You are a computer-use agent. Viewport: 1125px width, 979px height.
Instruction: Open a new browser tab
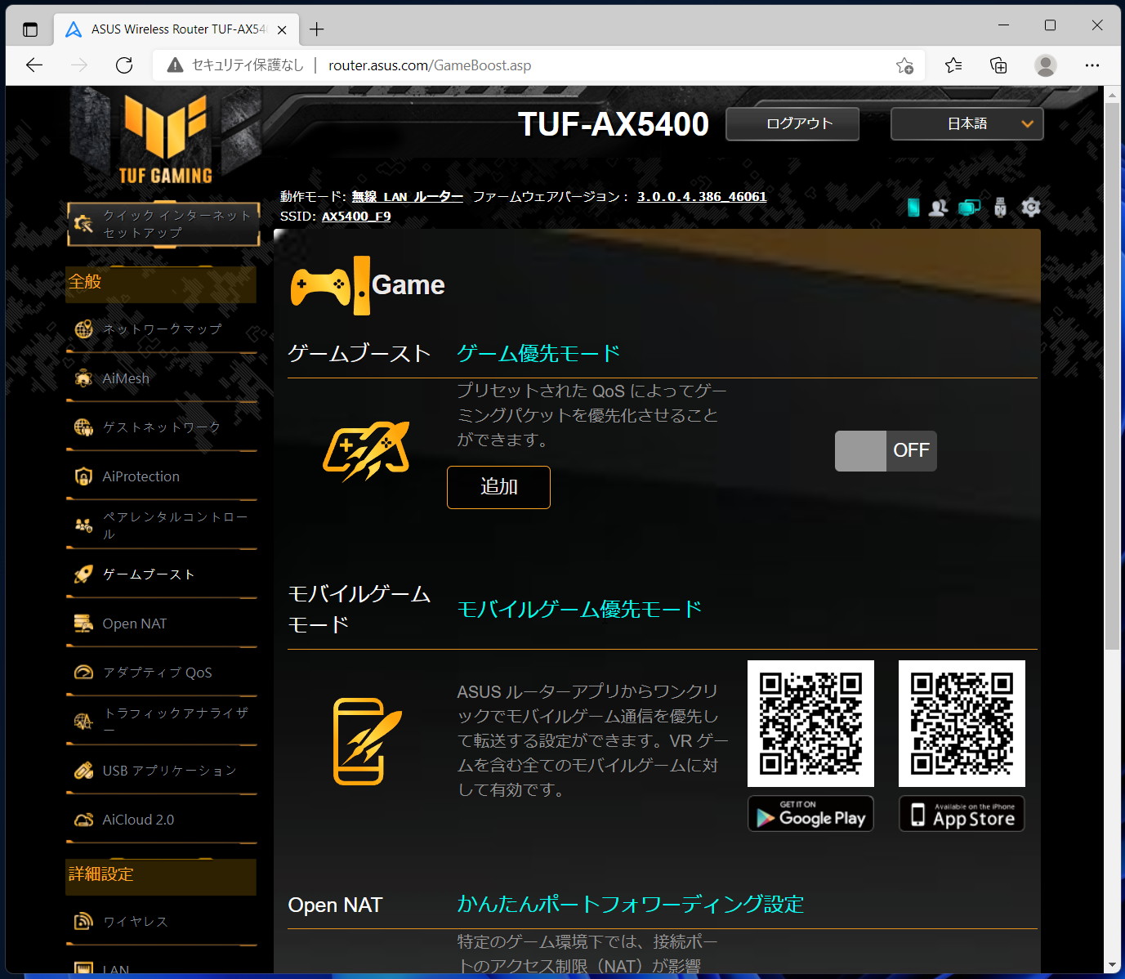point(317,29)
